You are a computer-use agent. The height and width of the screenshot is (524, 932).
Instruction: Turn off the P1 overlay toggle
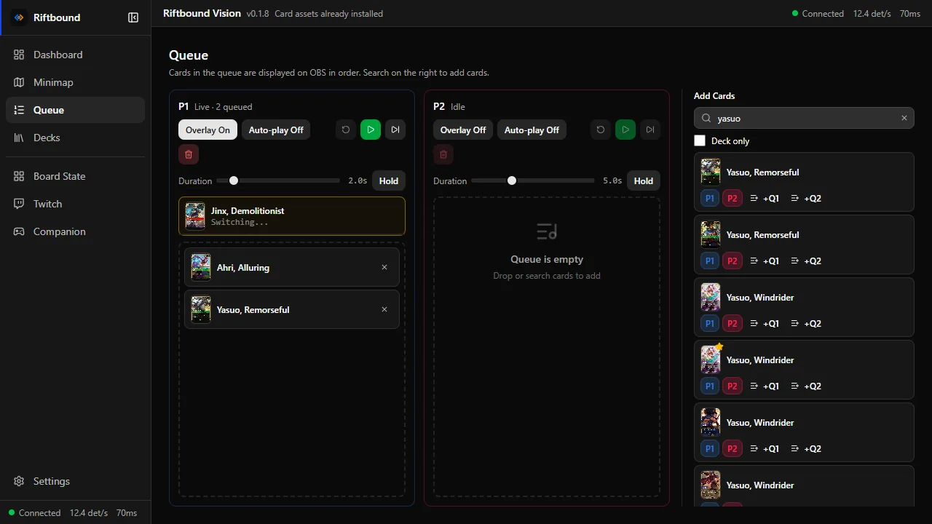point(208,130)
